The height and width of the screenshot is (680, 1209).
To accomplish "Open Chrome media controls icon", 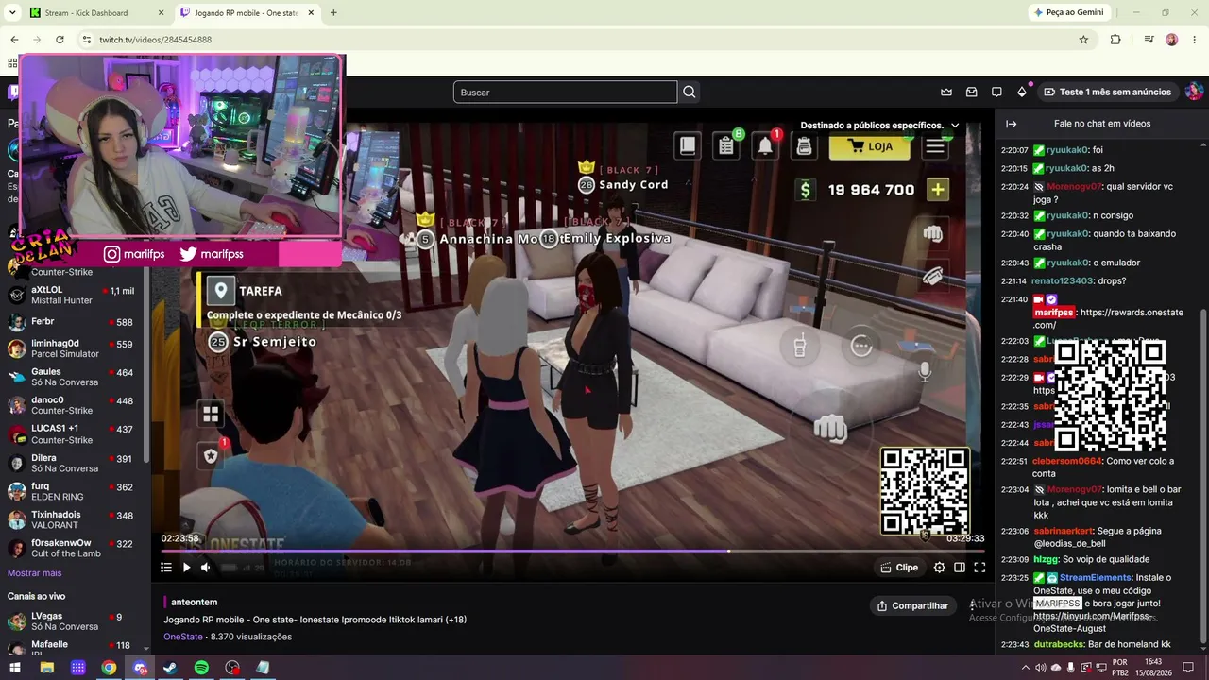I will (x=1149, y=40).
